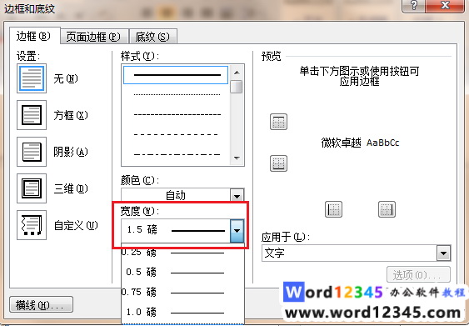Open the 应用于 (Apply to) dropdown
The width and height of the screenshot is (469, 326).
tap(443, 253)
